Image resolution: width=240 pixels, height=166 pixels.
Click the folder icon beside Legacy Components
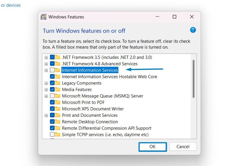point(57,83)
